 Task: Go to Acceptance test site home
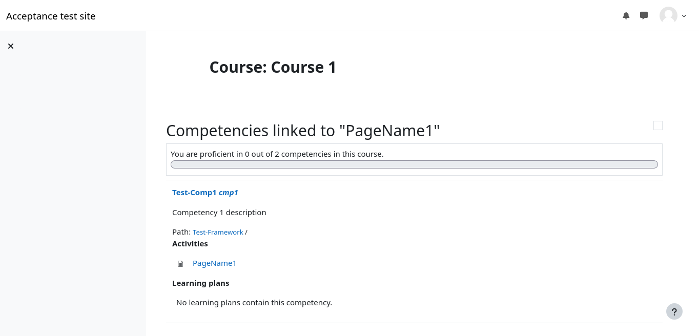pos(51,16)
